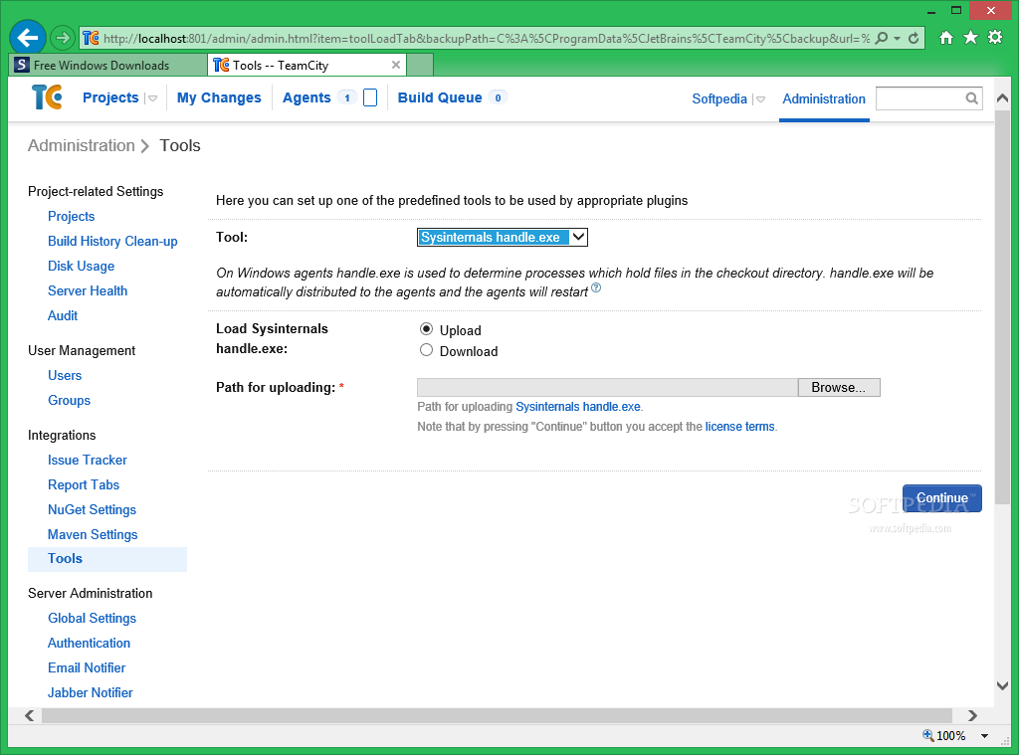This screenshot has height=755, width=1019.
Task: Open Favorites star icon
Action: point(971,38)
